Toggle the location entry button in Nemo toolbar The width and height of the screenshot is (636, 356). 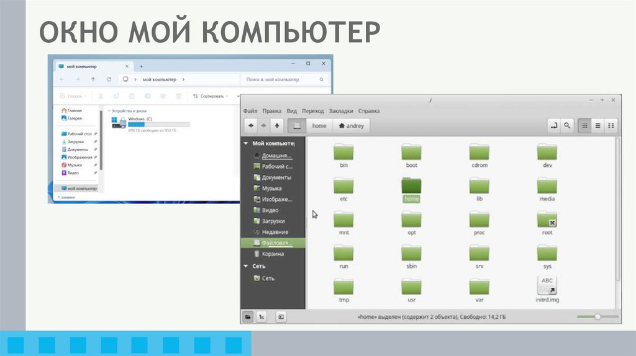point(554,125)
